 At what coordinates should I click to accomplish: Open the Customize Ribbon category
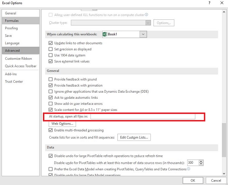pos(21,59)
